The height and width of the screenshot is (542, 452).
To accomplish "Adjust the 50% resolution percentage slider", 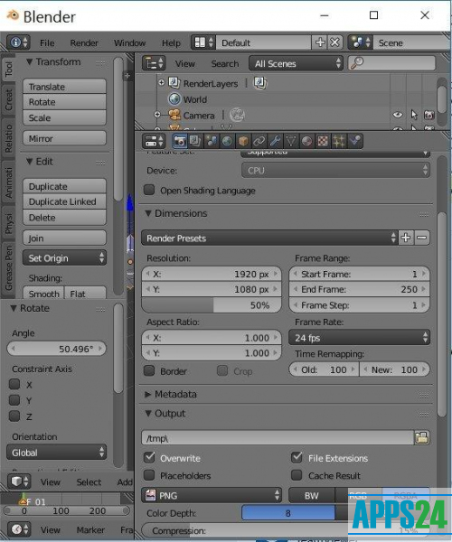I will coord(212,305).
